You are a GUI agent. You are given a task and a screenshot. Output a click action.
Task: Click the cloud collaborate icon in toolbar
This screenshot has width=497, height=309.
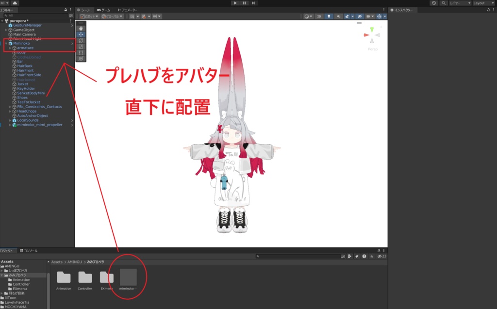[x=15, y=2]
